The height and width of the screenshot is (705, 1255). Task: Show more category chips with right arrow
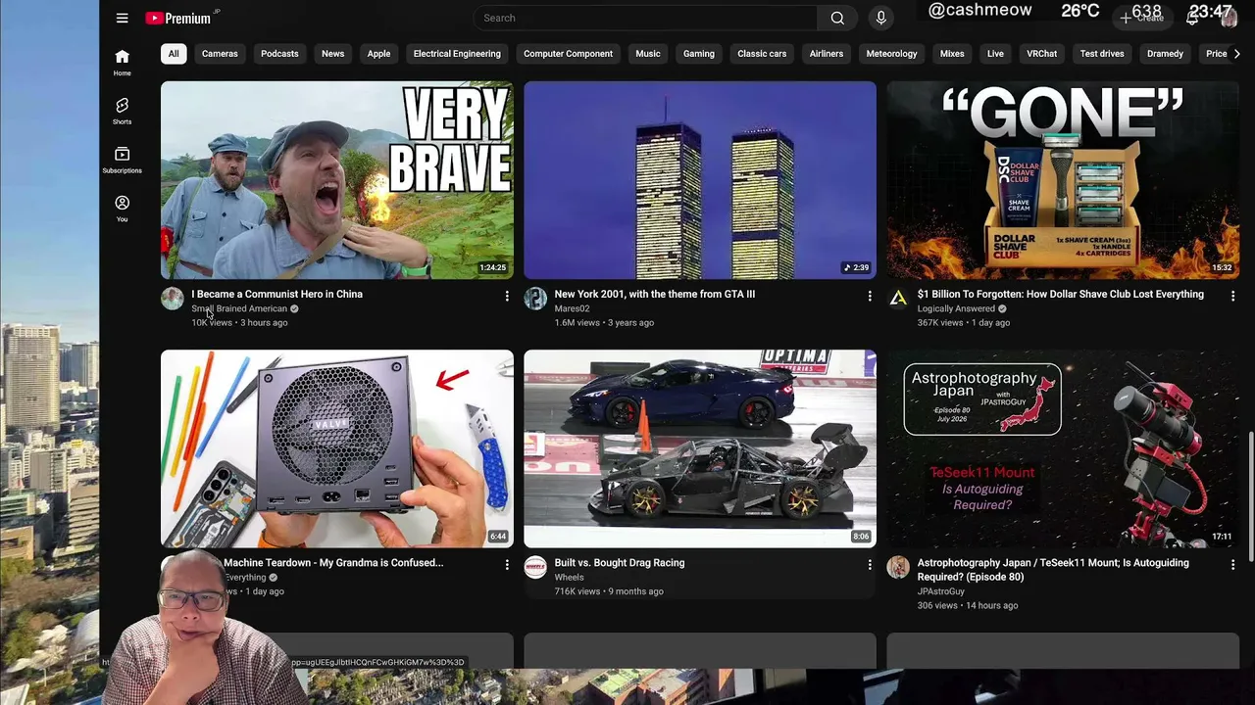[x=1236, y=54]
